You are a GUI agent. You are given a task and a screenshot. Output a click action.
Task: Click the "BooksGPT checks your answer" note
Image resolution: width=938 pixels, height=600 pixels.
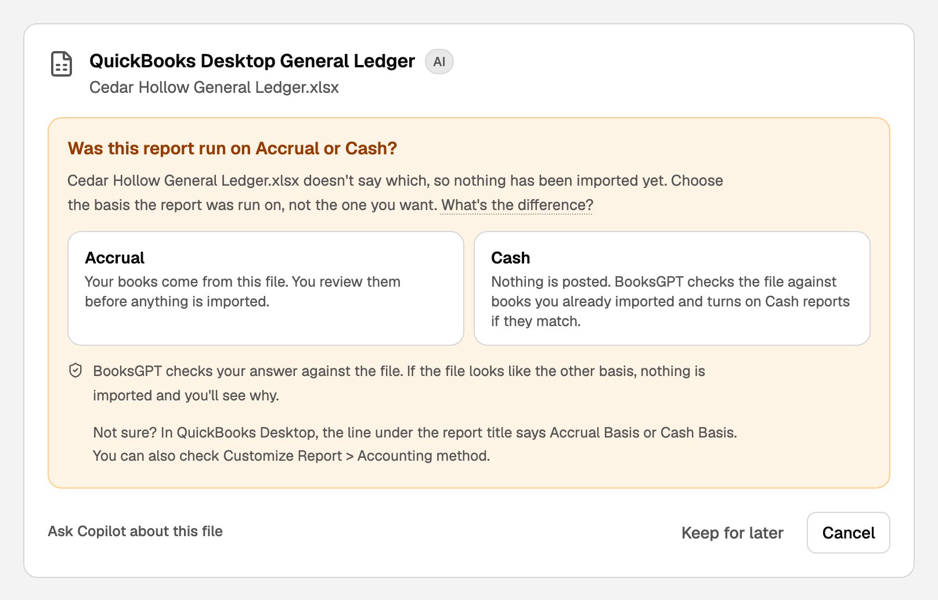coord(399,383)
